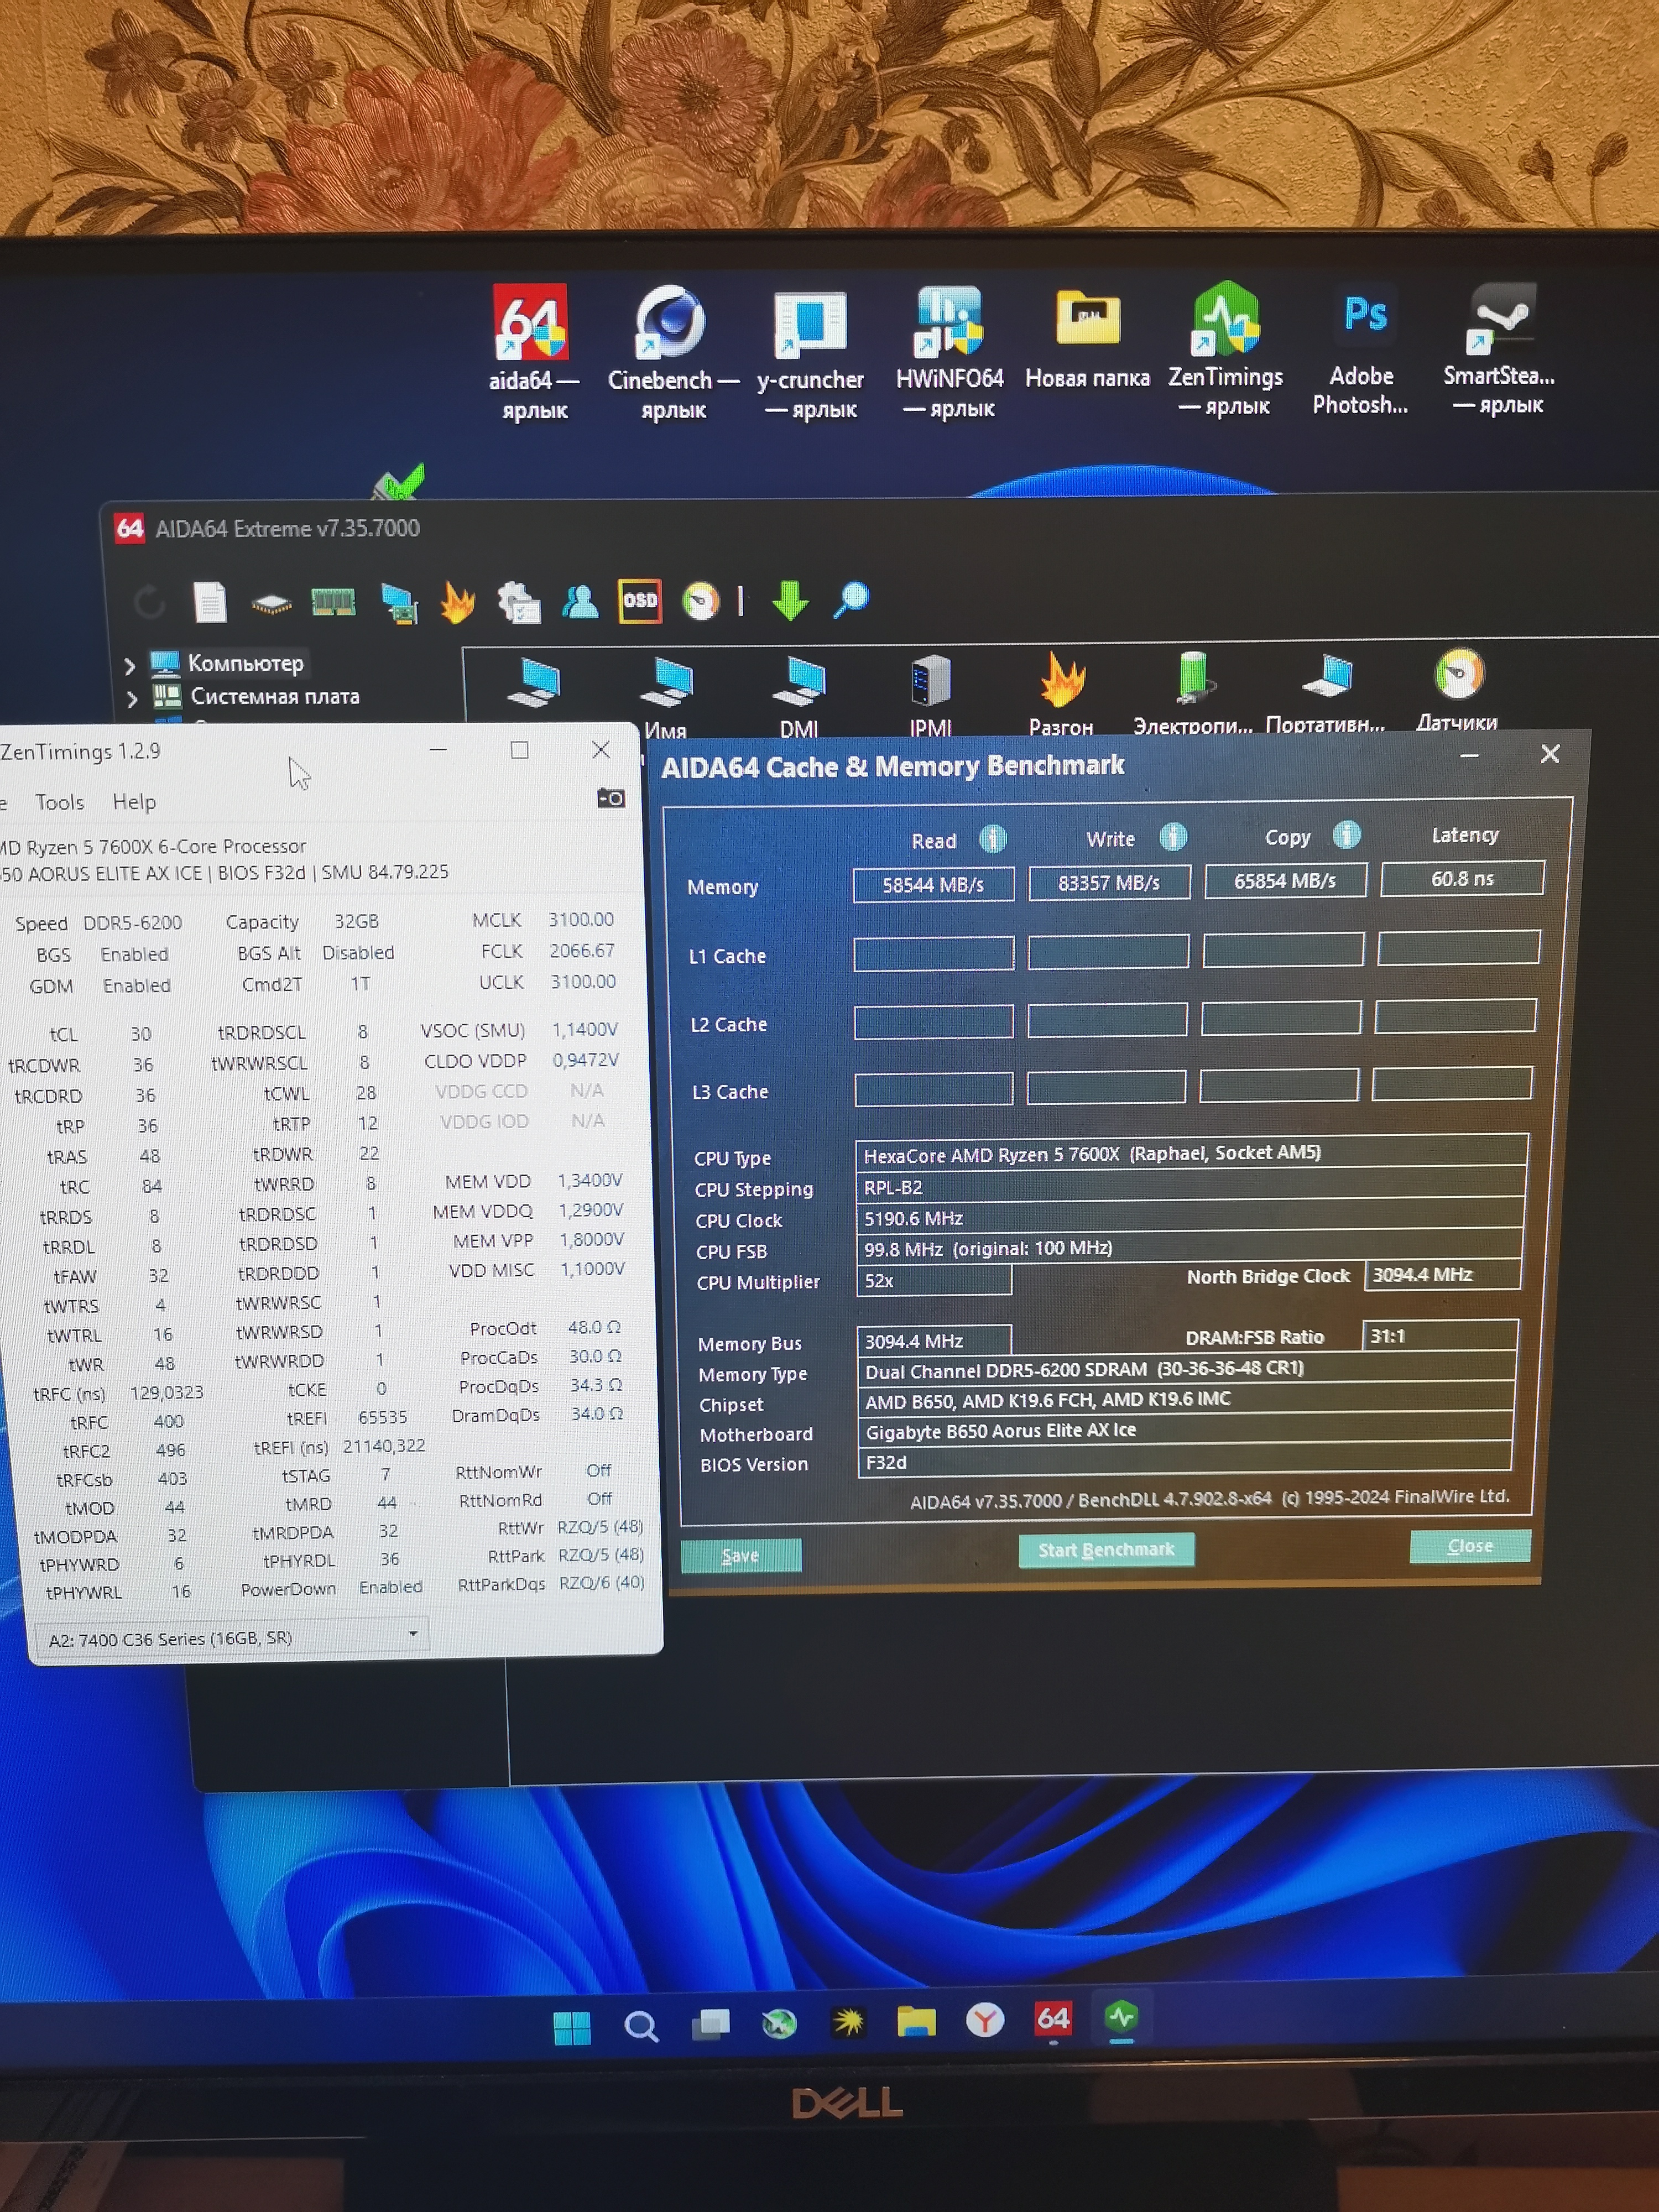
Task: Click the Save button
Action: [740, 1555]
